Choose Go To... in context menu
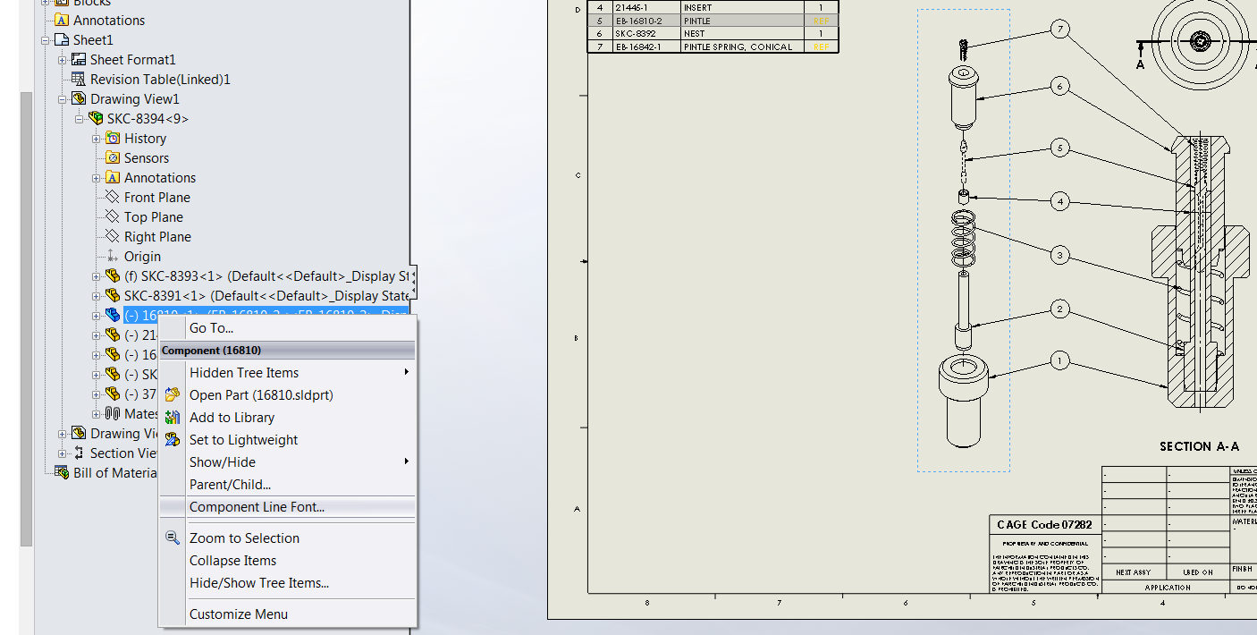The image size is (1257, 635). [x=211, y=328]
